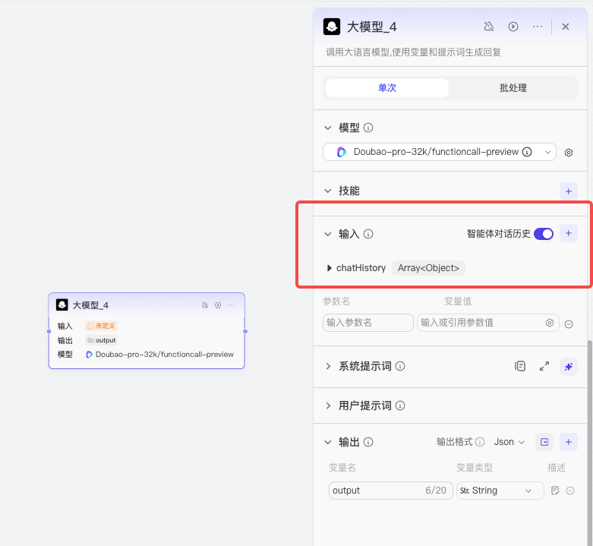
Task: Open parameter value settings gear icon
Action: click(550, 323)
